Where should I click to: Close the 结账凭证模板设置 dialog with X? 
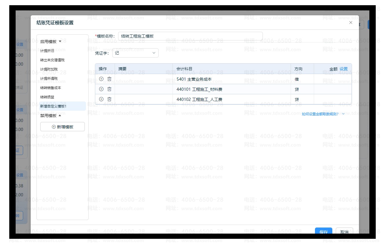click(351, 23)
